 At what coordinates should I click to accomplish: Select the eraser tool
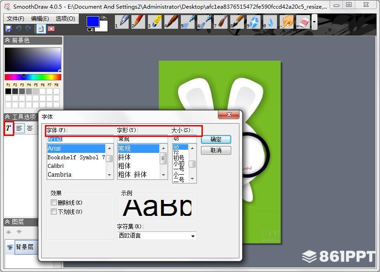303,22
